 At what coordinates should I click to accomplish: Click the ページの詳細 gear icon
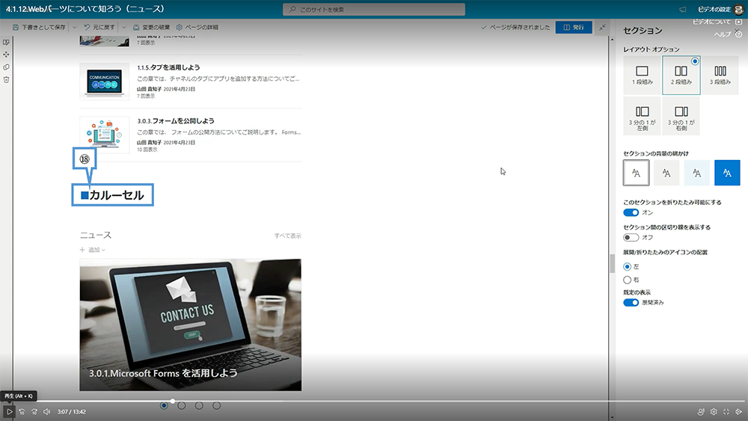click(180, 28)
